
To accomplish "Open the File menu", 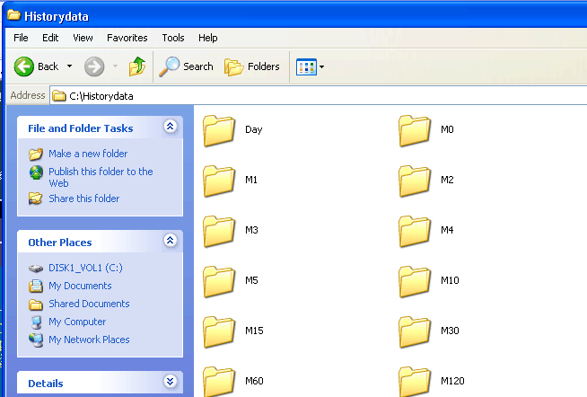I will click(x=21, y=38).
